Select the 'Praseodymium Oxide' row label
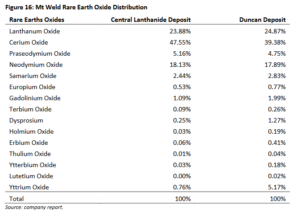This screenshot has height=217, width=301. [x=40, y=53]
